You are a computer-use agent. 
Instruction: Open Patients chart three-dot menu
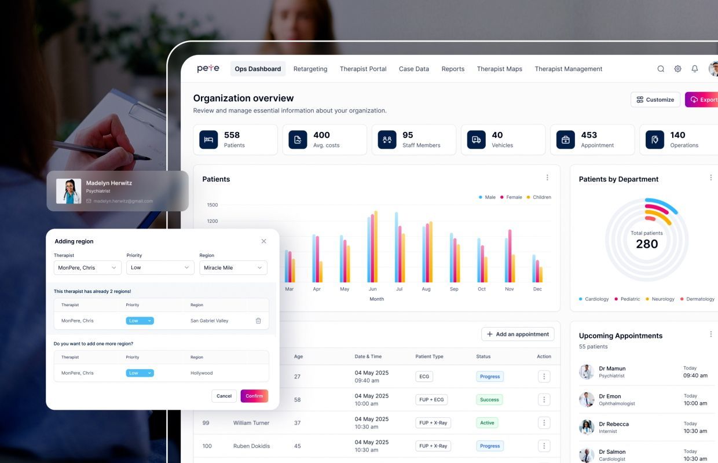[x=547, y=178]
